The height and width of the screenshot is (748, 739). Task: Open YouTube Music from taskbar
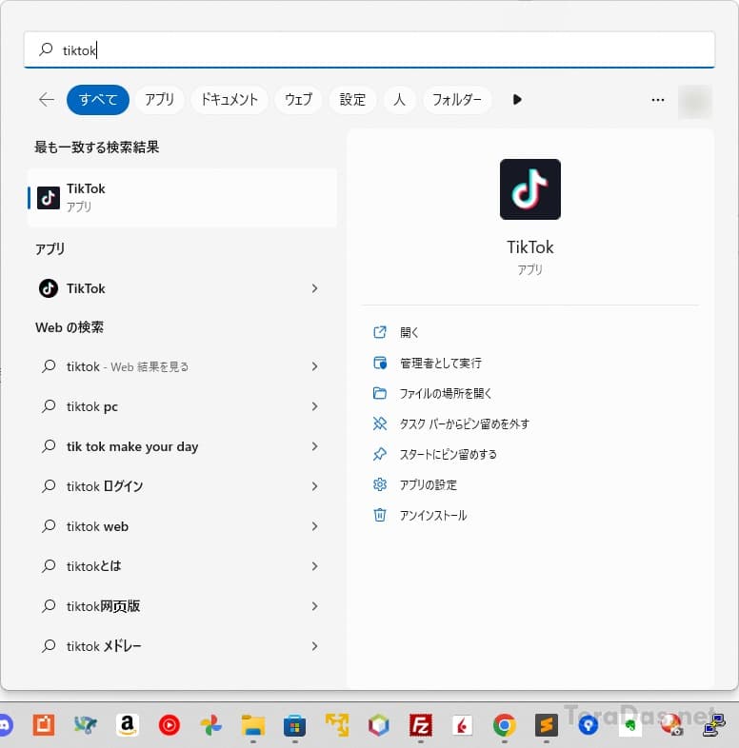coord(169,725)
